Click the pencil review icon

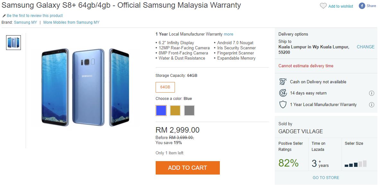pos(4,16)
